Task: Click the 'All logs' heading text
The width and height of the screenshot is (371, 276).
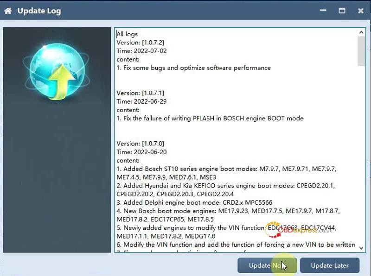Action: [x=127, y=34]
